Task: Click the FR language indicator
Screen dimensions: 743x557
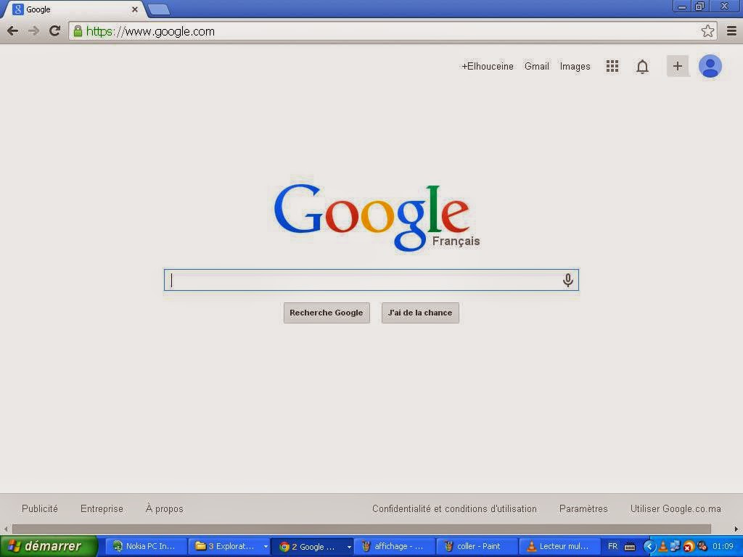Action: (612, 546)
